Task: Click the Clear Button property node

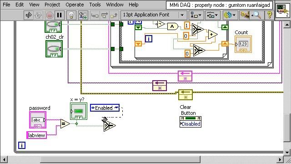Action: [191, 122]
